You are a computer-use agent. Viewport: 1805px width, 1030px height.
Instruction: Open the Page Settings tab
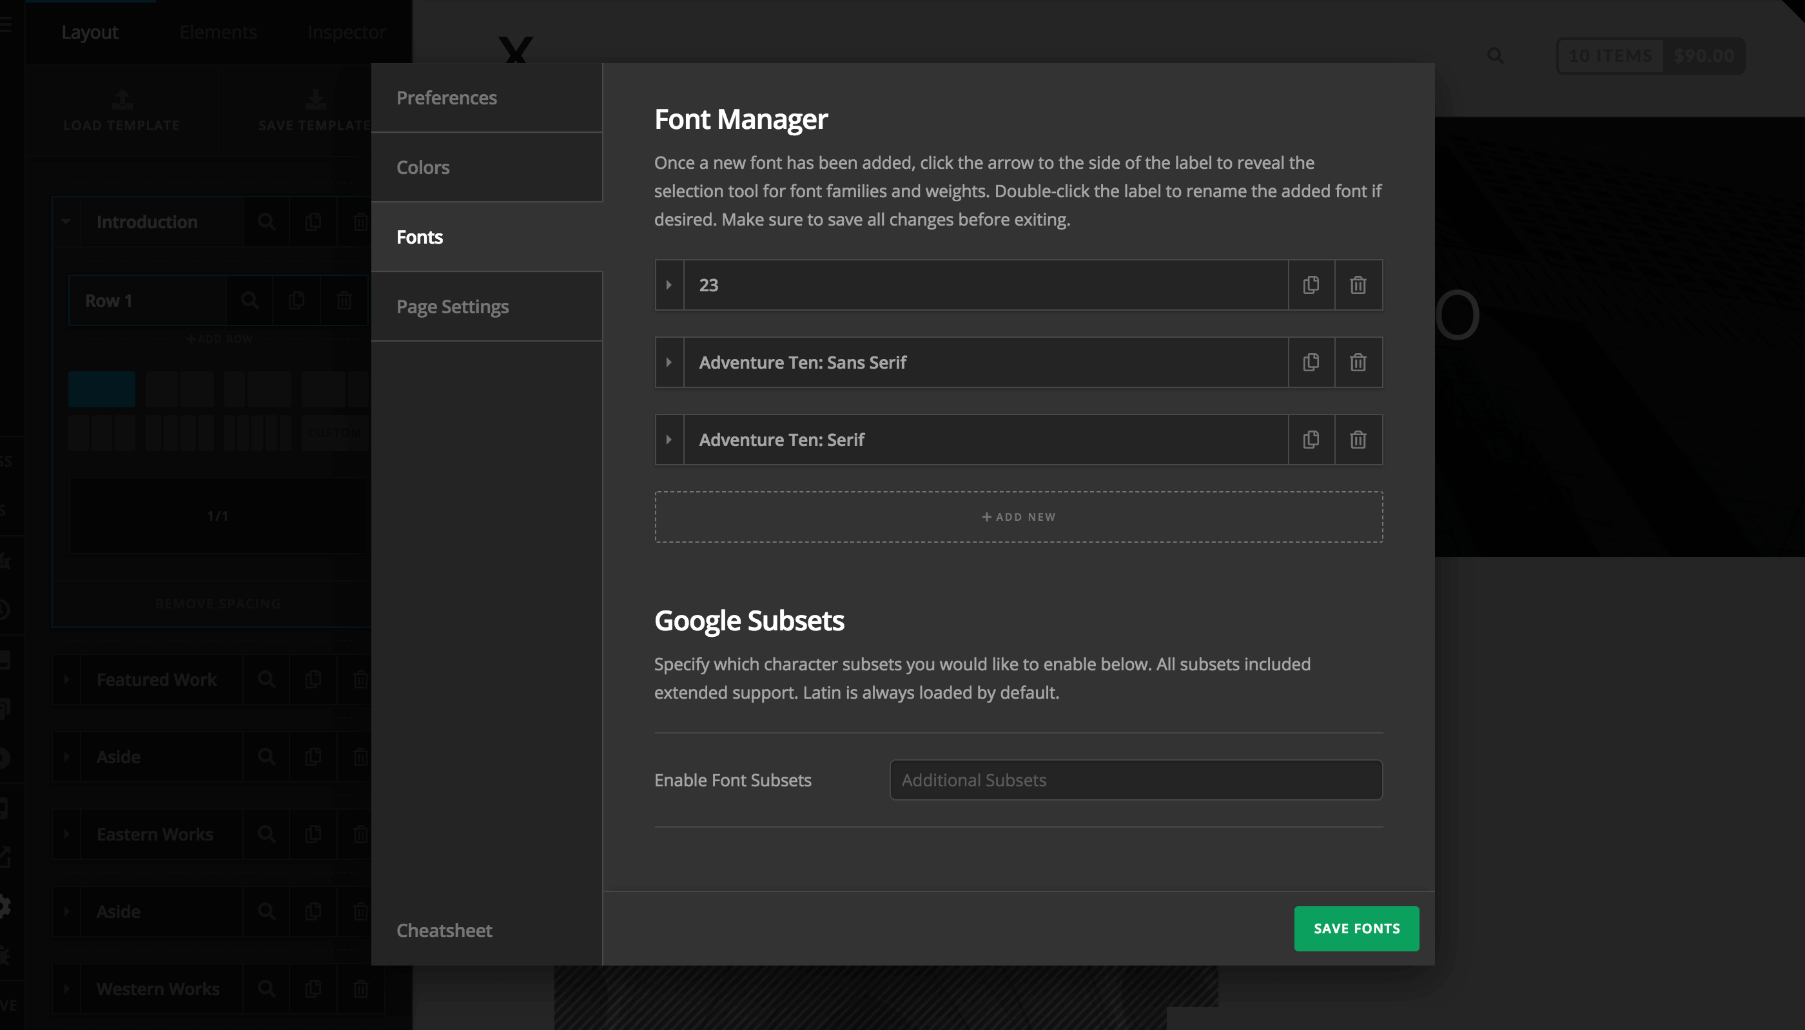click(x=453, y=307)
